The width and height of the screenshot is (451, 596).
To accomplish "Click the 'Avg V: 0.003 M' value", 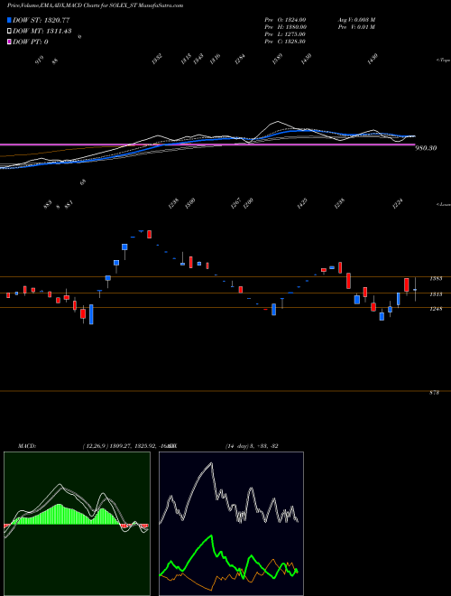I will [357, 20].
